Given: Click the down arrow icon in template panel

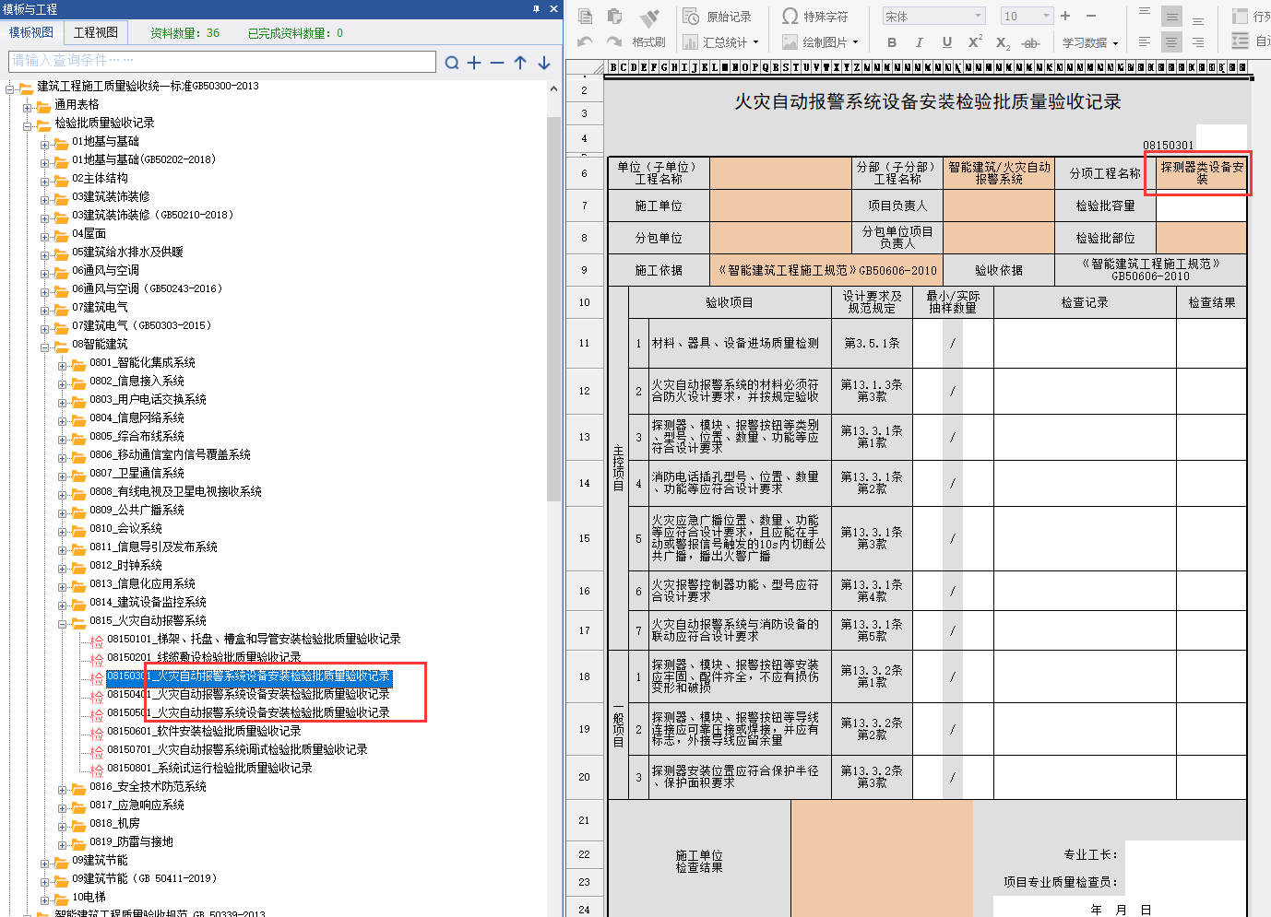Looking at the screenshot, I should 544,63.
